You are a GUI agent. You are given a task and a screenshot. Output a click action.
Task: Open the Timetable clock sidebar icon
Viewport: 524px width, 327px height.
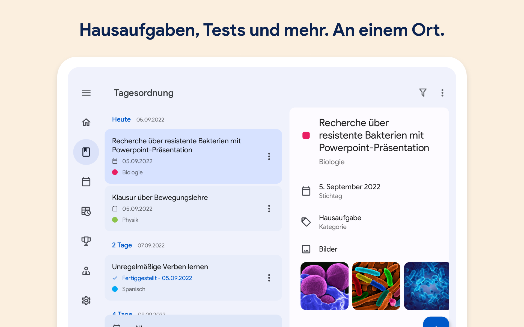pyautogui.click(x=86, y=211)
